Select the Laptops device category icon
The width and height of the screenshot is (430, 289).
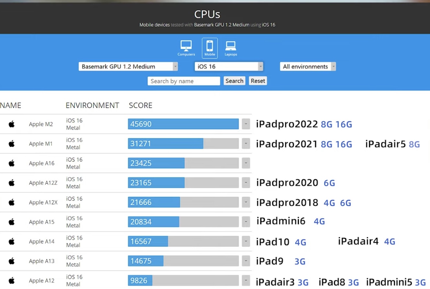coord(231,48)
